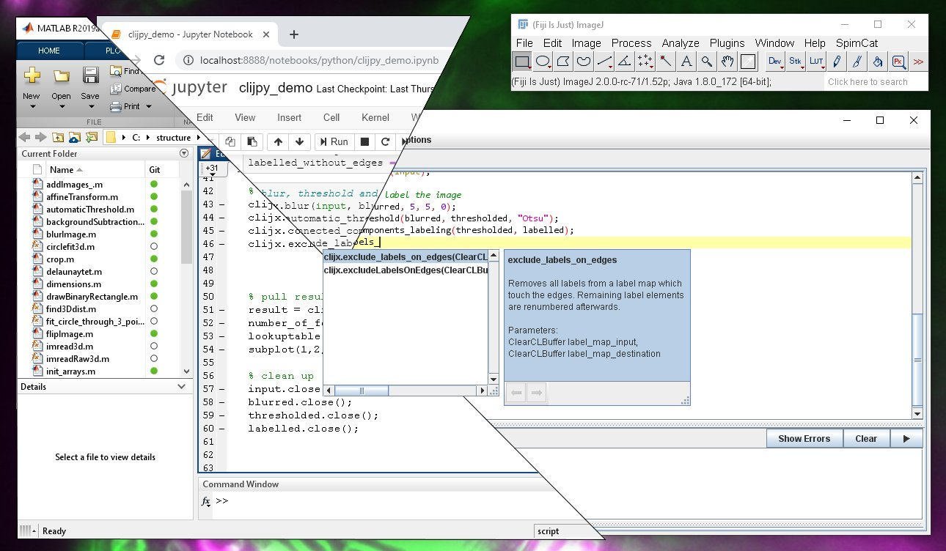
Task: Select the Paintbrush tool in ImageJ
Action: click(857, 62)
